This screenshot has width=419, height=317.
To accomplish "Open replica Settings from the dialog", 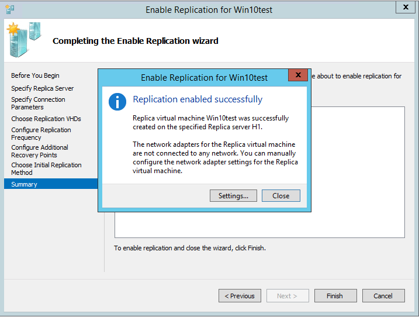I will 233,196.
